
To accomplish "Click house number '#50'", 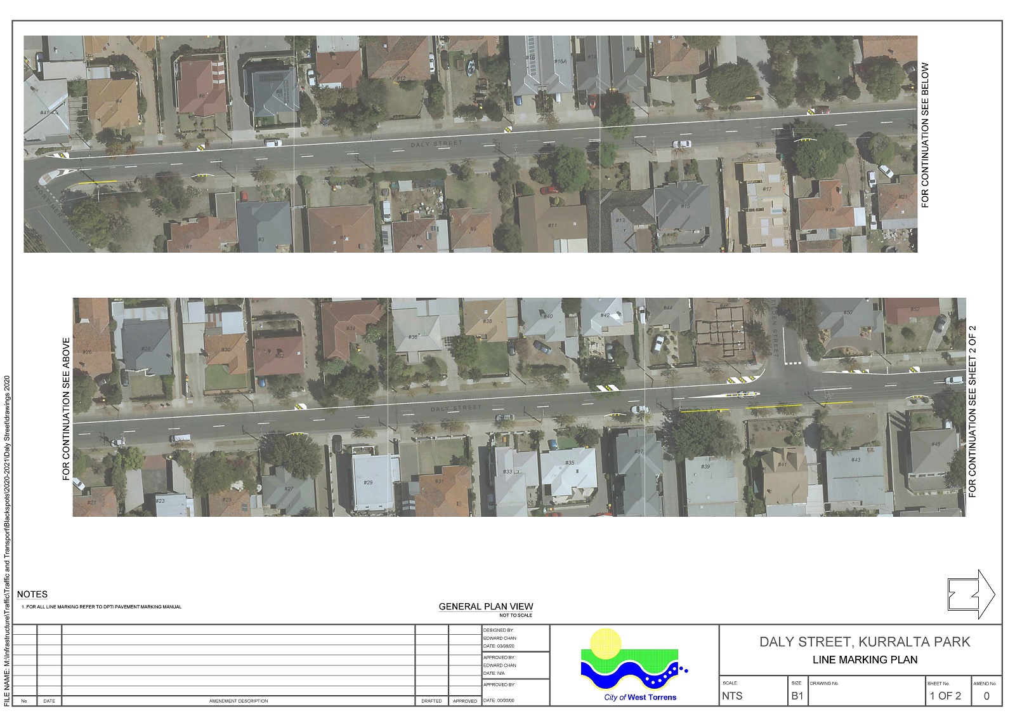I will [848, 312].
